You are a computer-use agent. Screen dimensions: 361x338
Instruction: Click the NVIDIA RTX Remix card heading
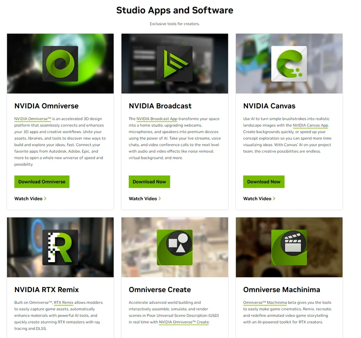click(46, 289)
